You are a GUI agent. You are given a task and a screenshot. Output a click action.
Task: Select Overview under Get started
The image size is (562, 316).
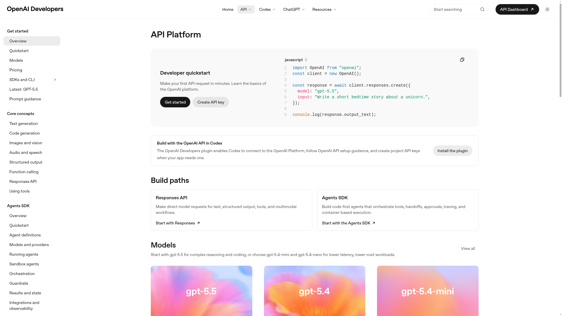(x=32, y=41)
